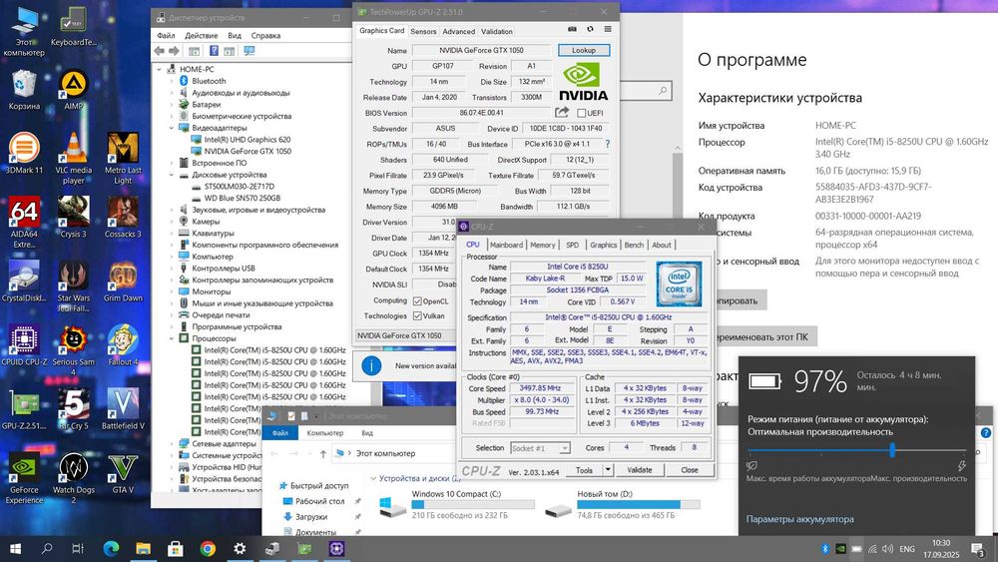998x562 pixels.
Task: Click the back arrow in Device Manager toolbar
Action: coord(159,51)
